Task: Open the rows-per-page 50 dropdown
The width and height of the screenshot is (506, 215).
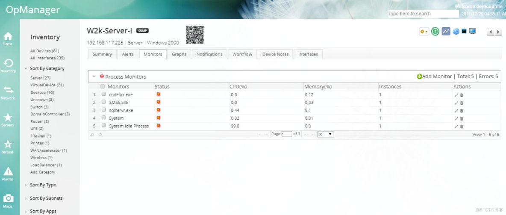Action: [325, 134]
